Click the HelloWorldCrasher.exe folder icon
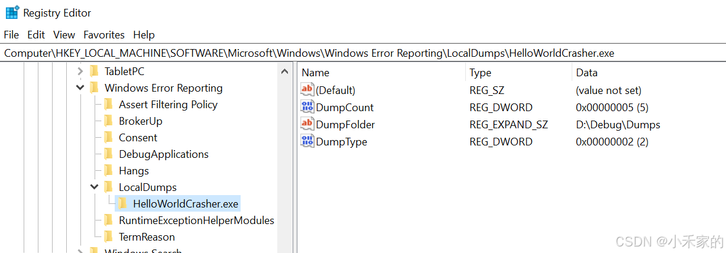The image size is (726, 253). pos(122,204)
